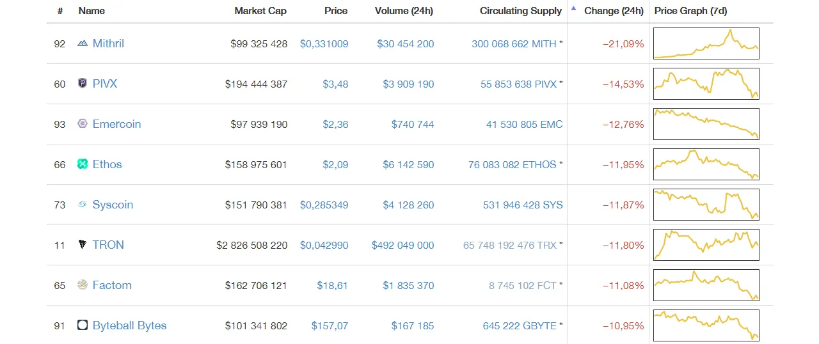Click Byteball volume $167 185

[413, 326]
